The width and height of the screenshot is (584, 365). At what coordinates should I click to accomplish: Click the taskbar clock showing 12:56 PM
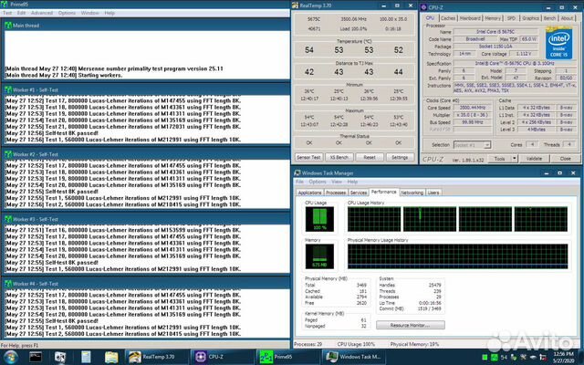563,357
